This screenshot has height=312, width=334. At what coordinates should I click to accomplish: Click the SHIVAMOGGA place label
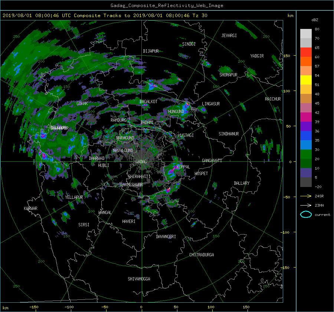pos(139,279)
